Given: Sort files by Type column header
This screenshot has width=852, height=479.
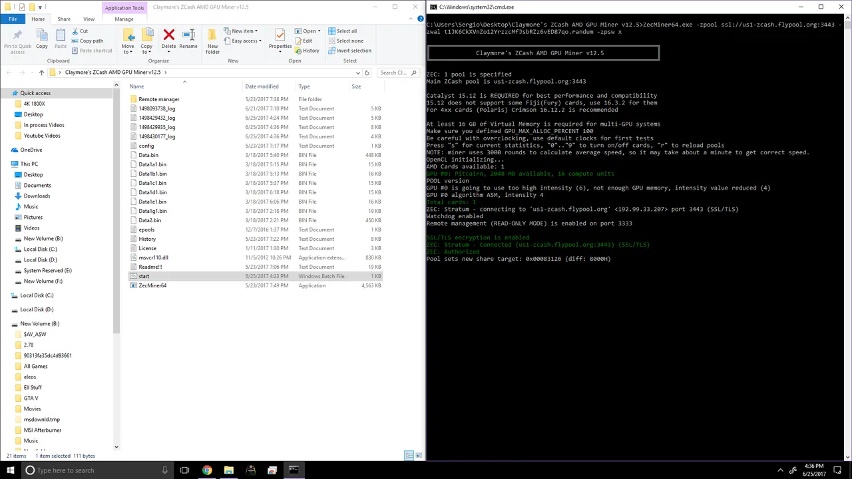Looking at the screenshot, I should [x=304, y=86].
